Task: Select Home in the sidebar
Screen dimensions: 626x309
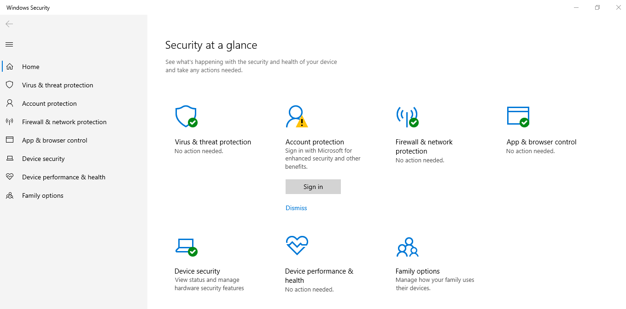Action: (30, 67)
